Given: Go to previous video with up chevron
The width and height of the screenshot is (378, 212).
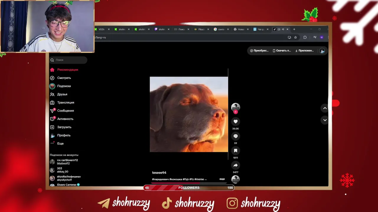Looking at the screenshot, I should pyautogui.click(x=325, y=108).
